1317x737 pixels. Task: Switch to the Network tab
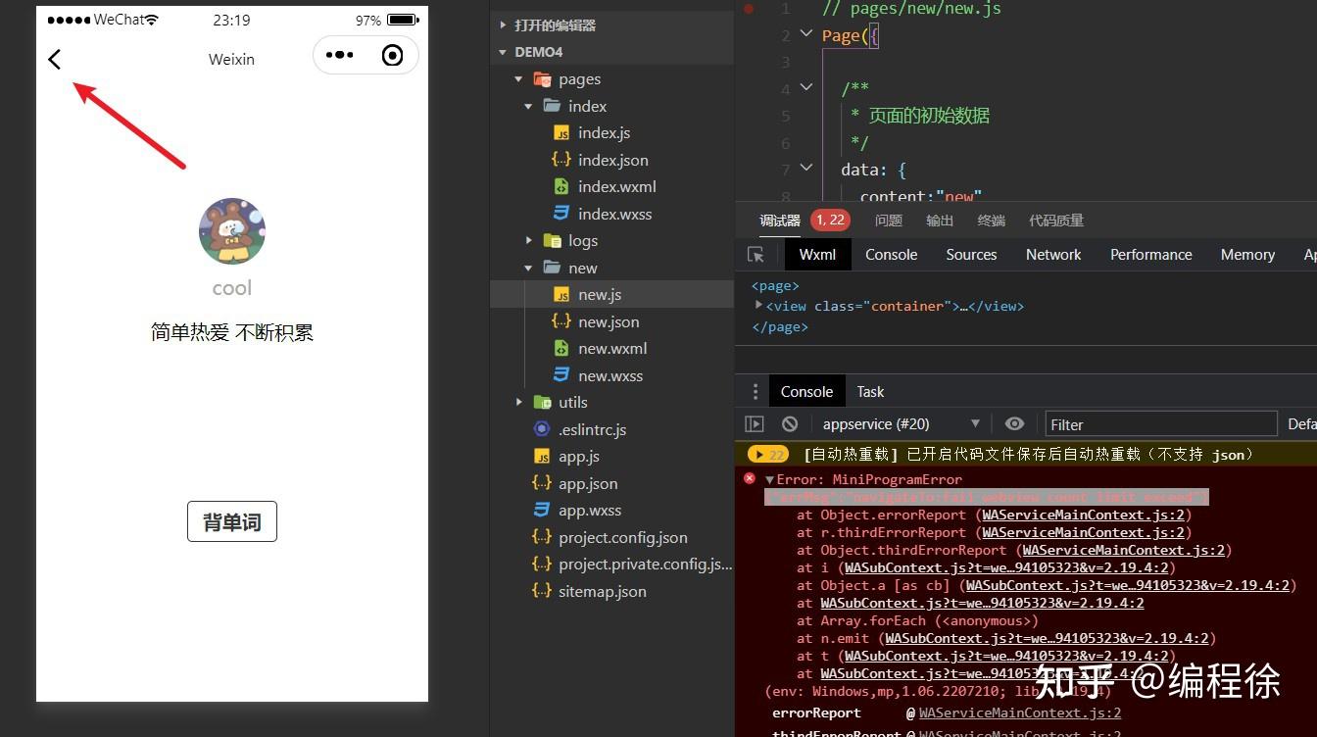pos(1052,254)
